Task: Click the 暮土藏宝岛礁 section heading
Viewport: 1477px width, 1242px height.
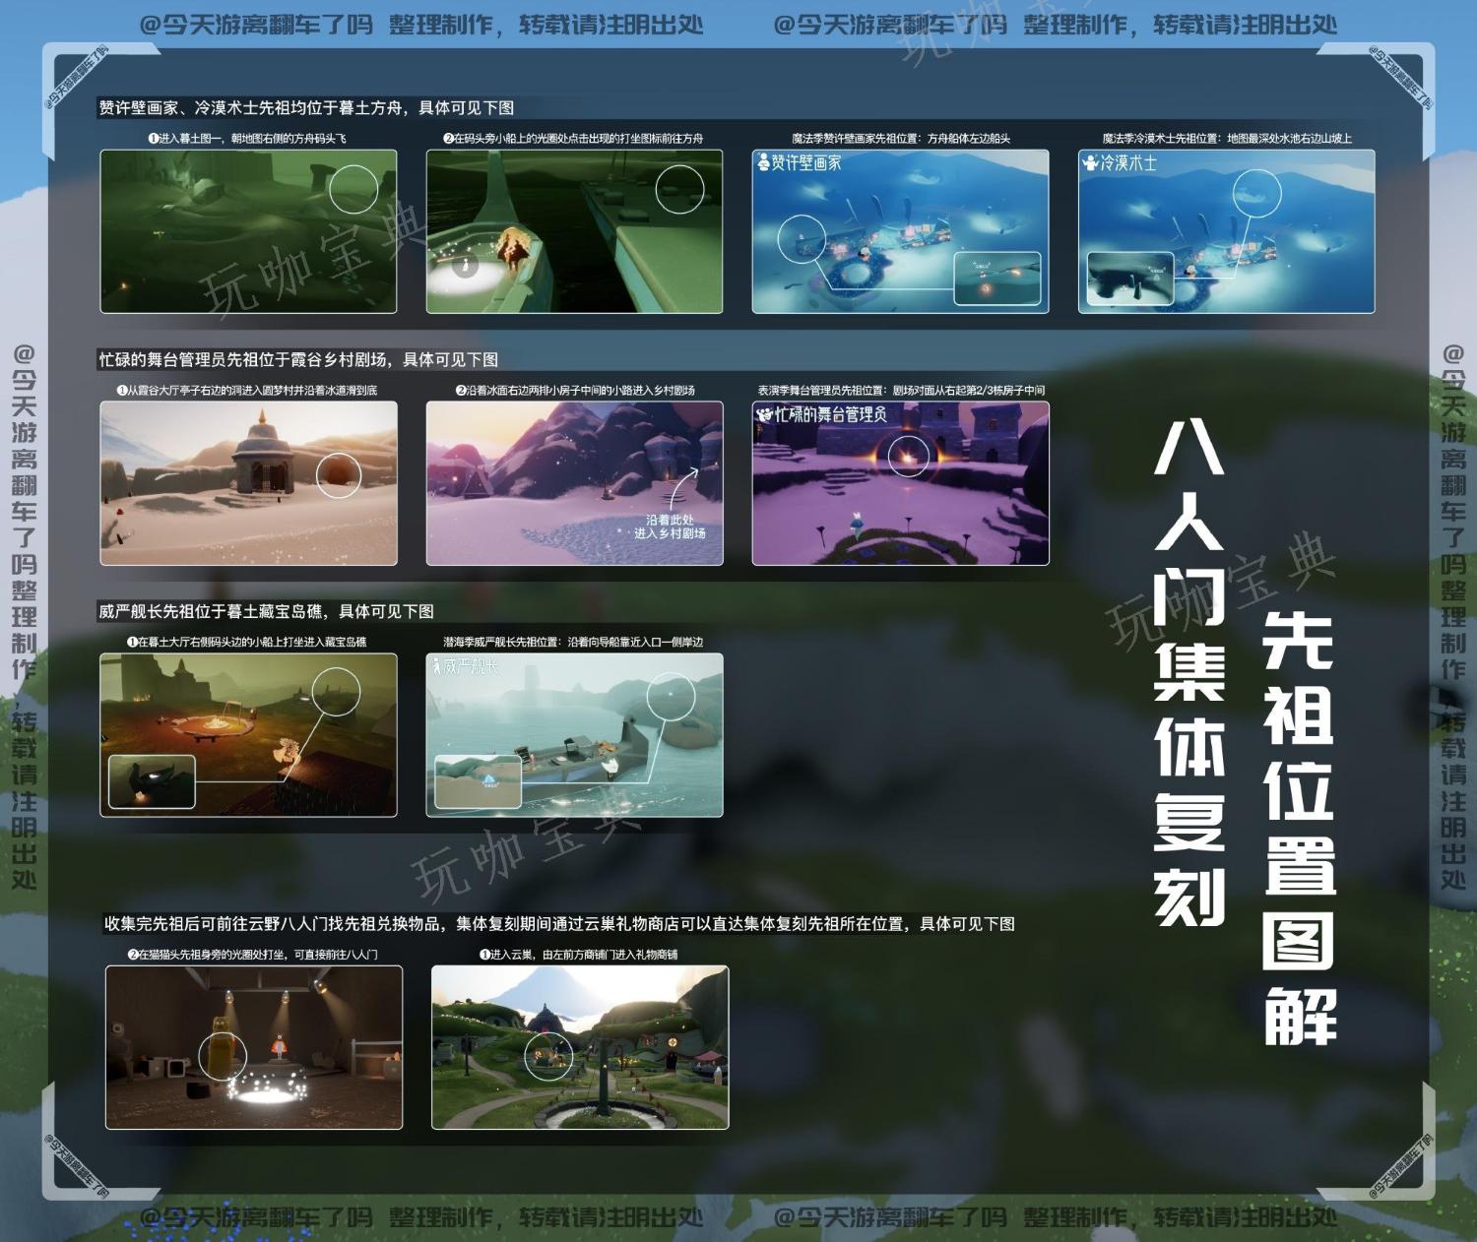Action: coord(266,611)
